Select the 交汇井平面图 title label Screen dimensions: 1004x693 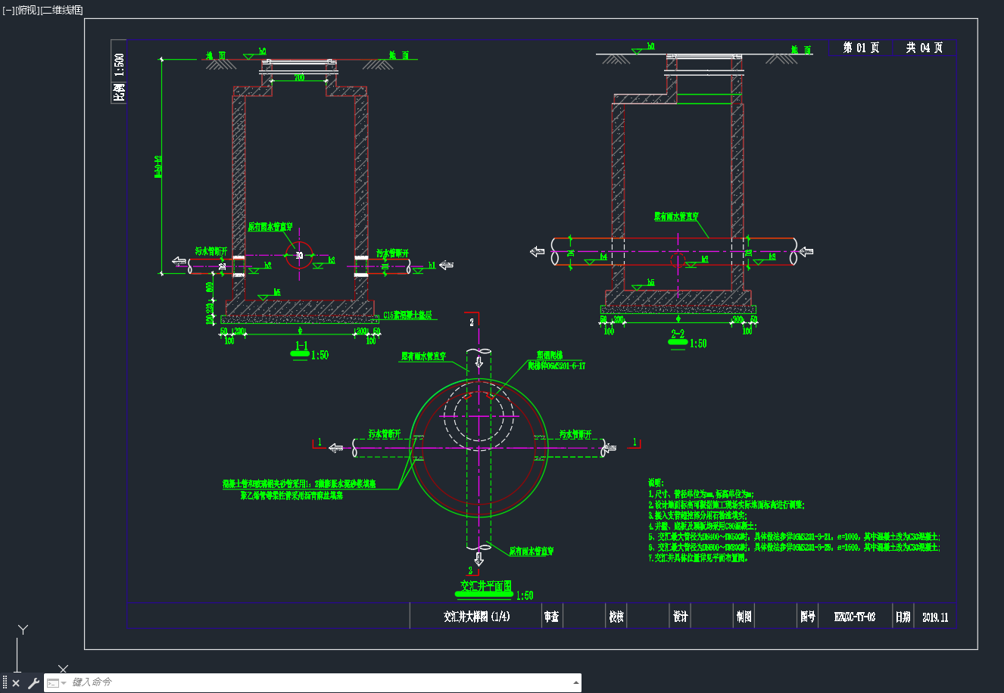(487, 586)
